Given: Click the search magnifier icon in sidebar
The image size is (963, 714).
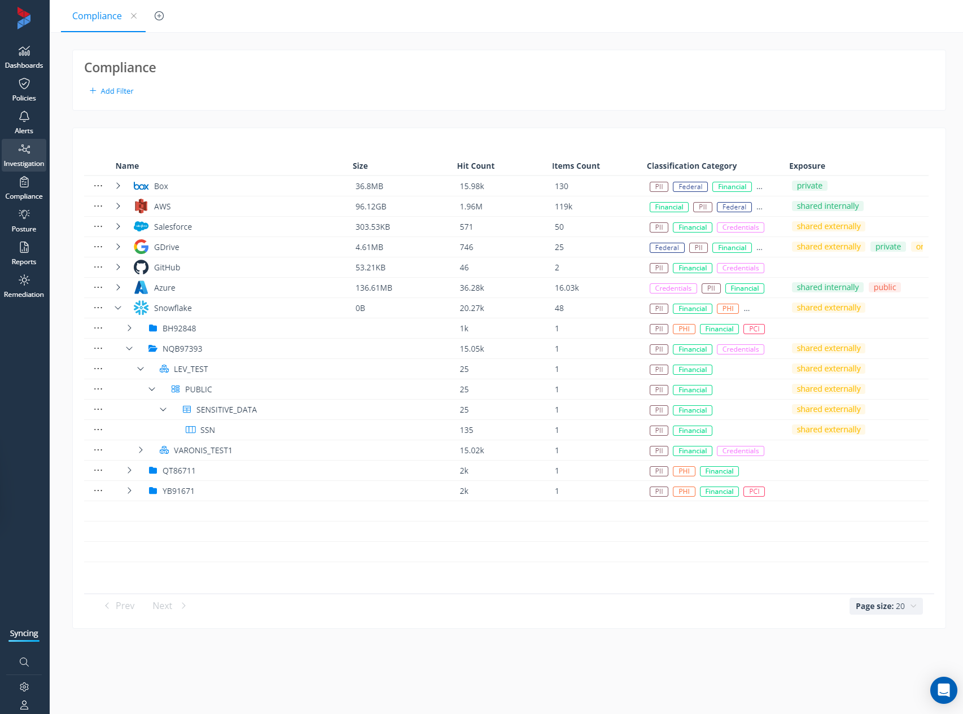Looking at the screenshot, I should [x=24, y=662].
